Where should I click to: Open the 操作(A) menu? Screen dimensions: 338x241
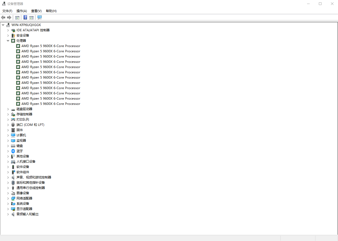click(x=22, y=11)
